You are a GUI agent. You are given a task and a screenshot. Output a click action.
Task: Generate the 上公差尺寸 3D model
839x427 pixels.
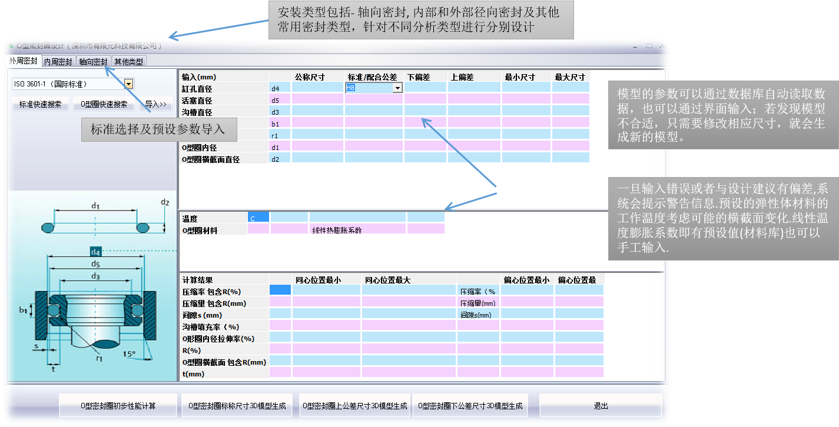[x=354, y=406]
